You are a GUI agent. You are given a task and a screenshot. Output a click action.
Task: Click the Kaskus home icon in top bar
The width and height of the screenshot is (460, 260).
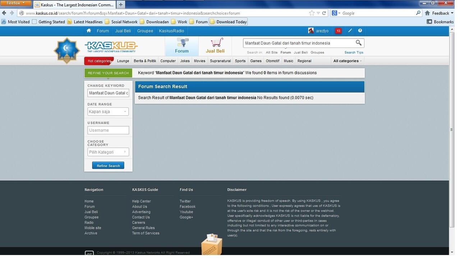tap(89, 31)
